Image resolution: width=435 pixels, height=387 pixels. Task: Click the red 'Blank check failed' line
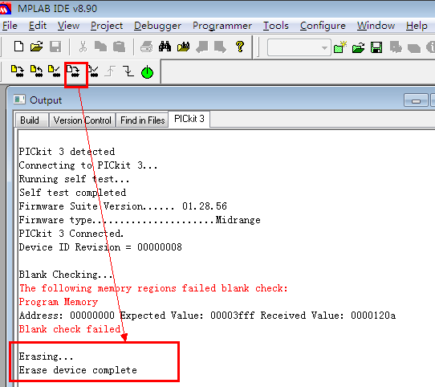(x=70, y=329)
